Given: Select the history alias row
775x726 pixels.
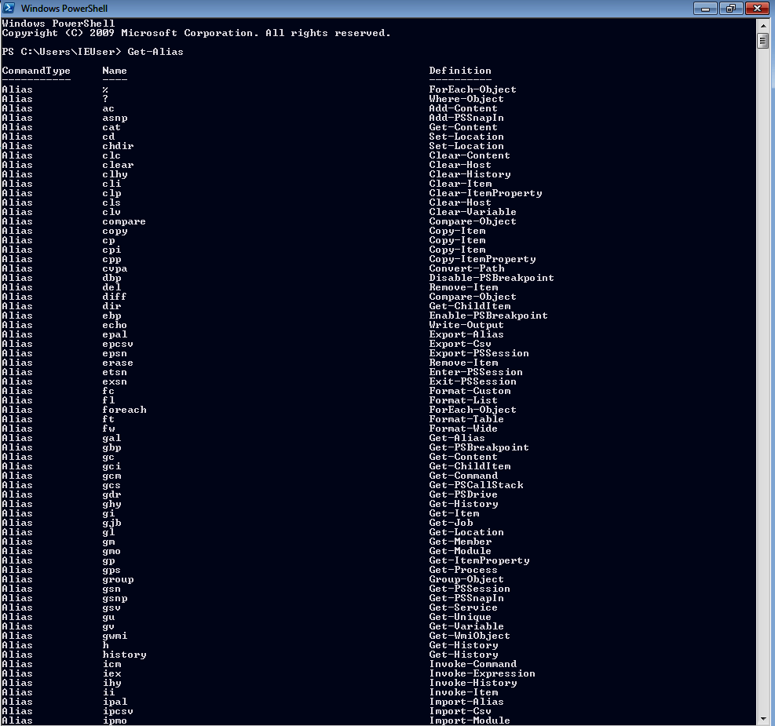Looking at the screenshot, I should (x=124, y=654).
